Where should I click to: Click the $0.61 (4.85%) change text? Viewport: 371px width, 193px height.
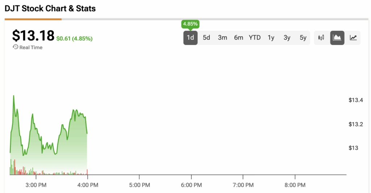coord(74,38)
